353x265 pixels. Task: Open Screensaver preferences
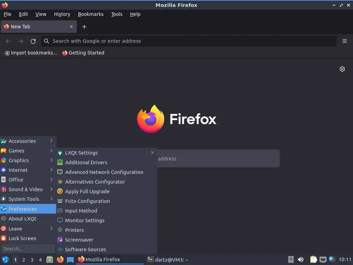click(x=107, y=240)
